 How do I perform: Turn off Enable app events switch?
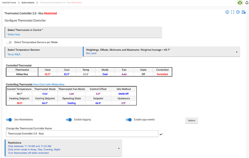pos(128,120)
